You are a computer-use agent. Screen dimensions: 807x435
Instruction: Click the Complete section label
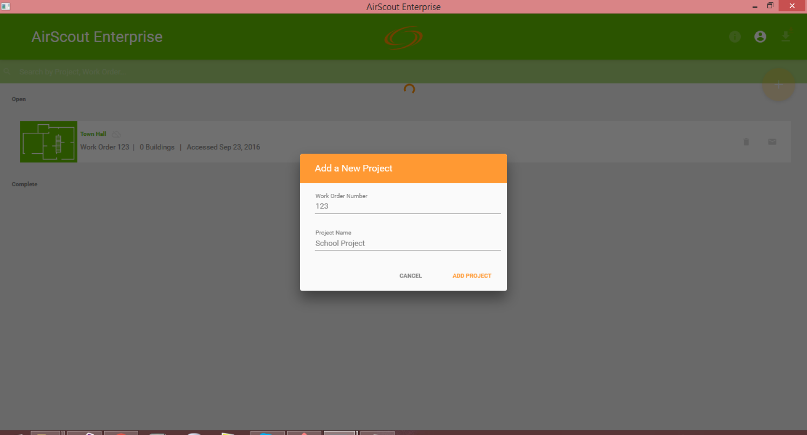coord(25,184)
